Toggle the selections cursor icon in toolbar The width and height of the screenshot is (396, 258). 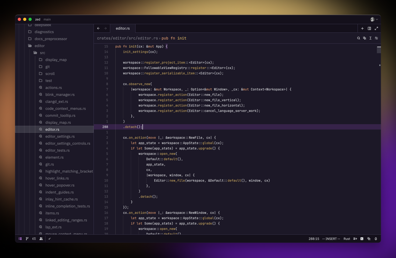pos(370,38)
